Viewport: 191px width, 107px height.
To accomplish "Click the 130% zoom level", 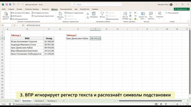I will tap(187, 104).
